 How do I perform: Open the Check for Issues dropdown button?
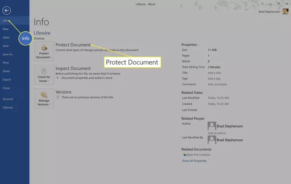click(44, 75)
